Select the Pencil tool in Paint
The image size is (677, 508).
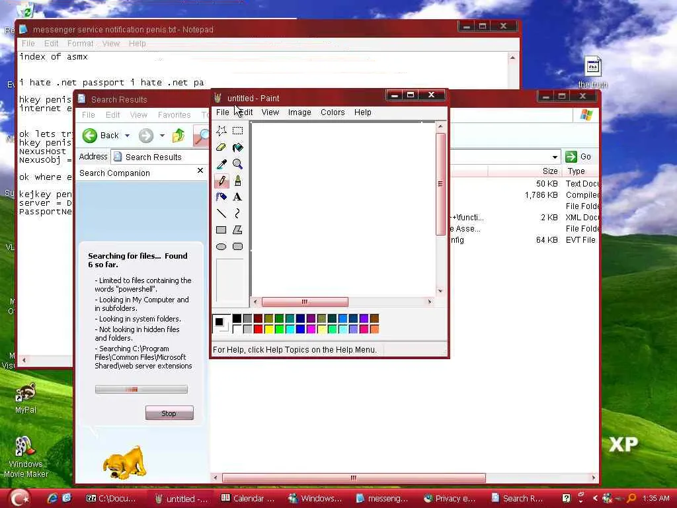tap(221, 181)
